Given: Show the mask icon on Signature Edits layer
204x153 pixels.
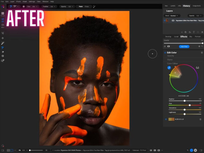Looking at the screenshot, I should [173, 20].
